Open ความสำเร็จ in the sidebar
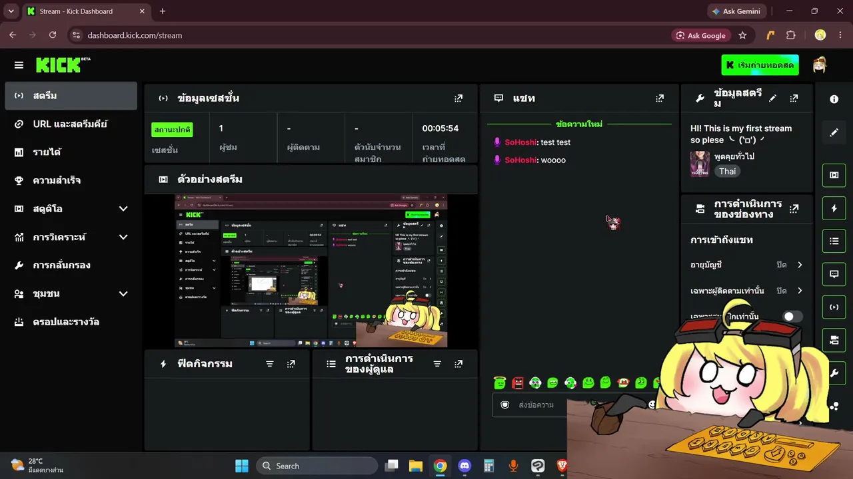 pyautogui.click(x=71, y=180)
